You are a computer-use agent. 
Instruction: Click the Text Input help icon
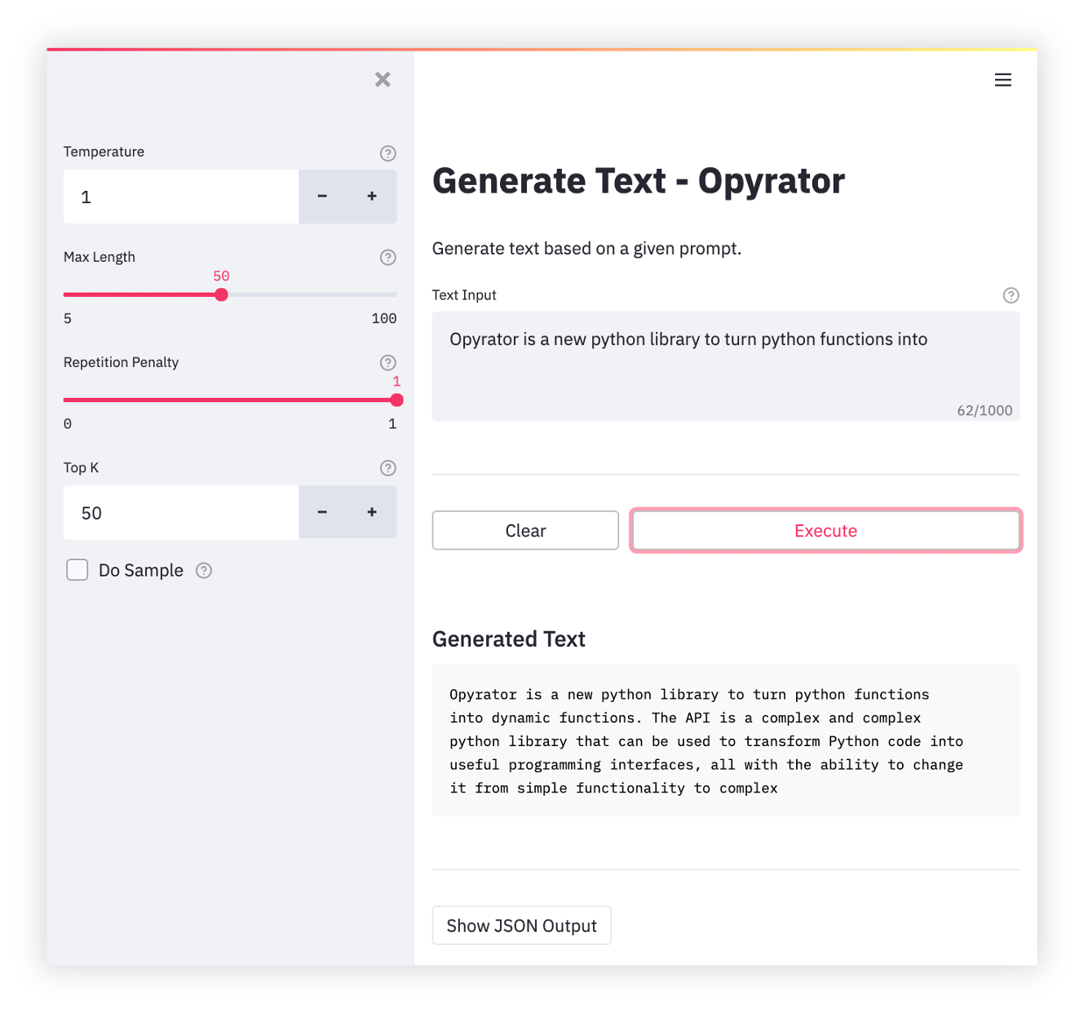(1011, 295)
